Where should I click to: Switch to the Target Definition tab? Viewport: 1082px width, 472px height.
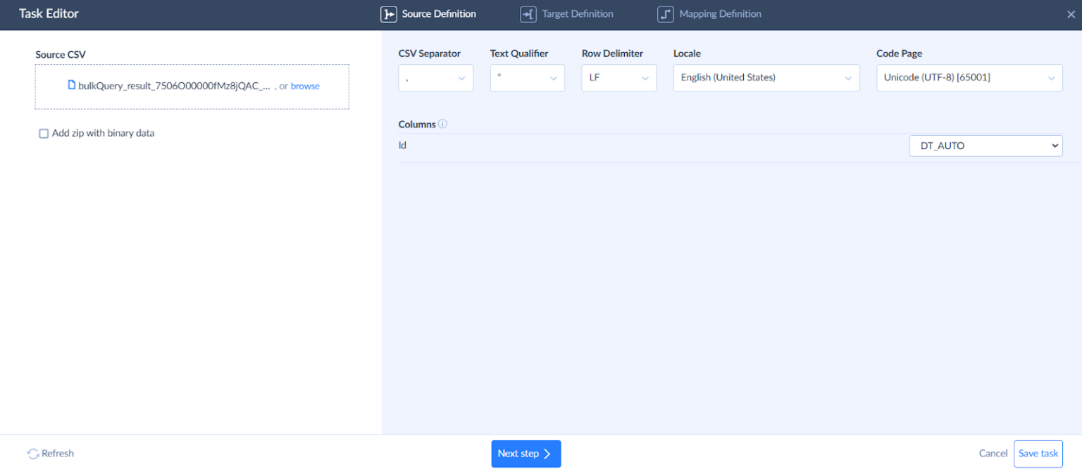577,14
